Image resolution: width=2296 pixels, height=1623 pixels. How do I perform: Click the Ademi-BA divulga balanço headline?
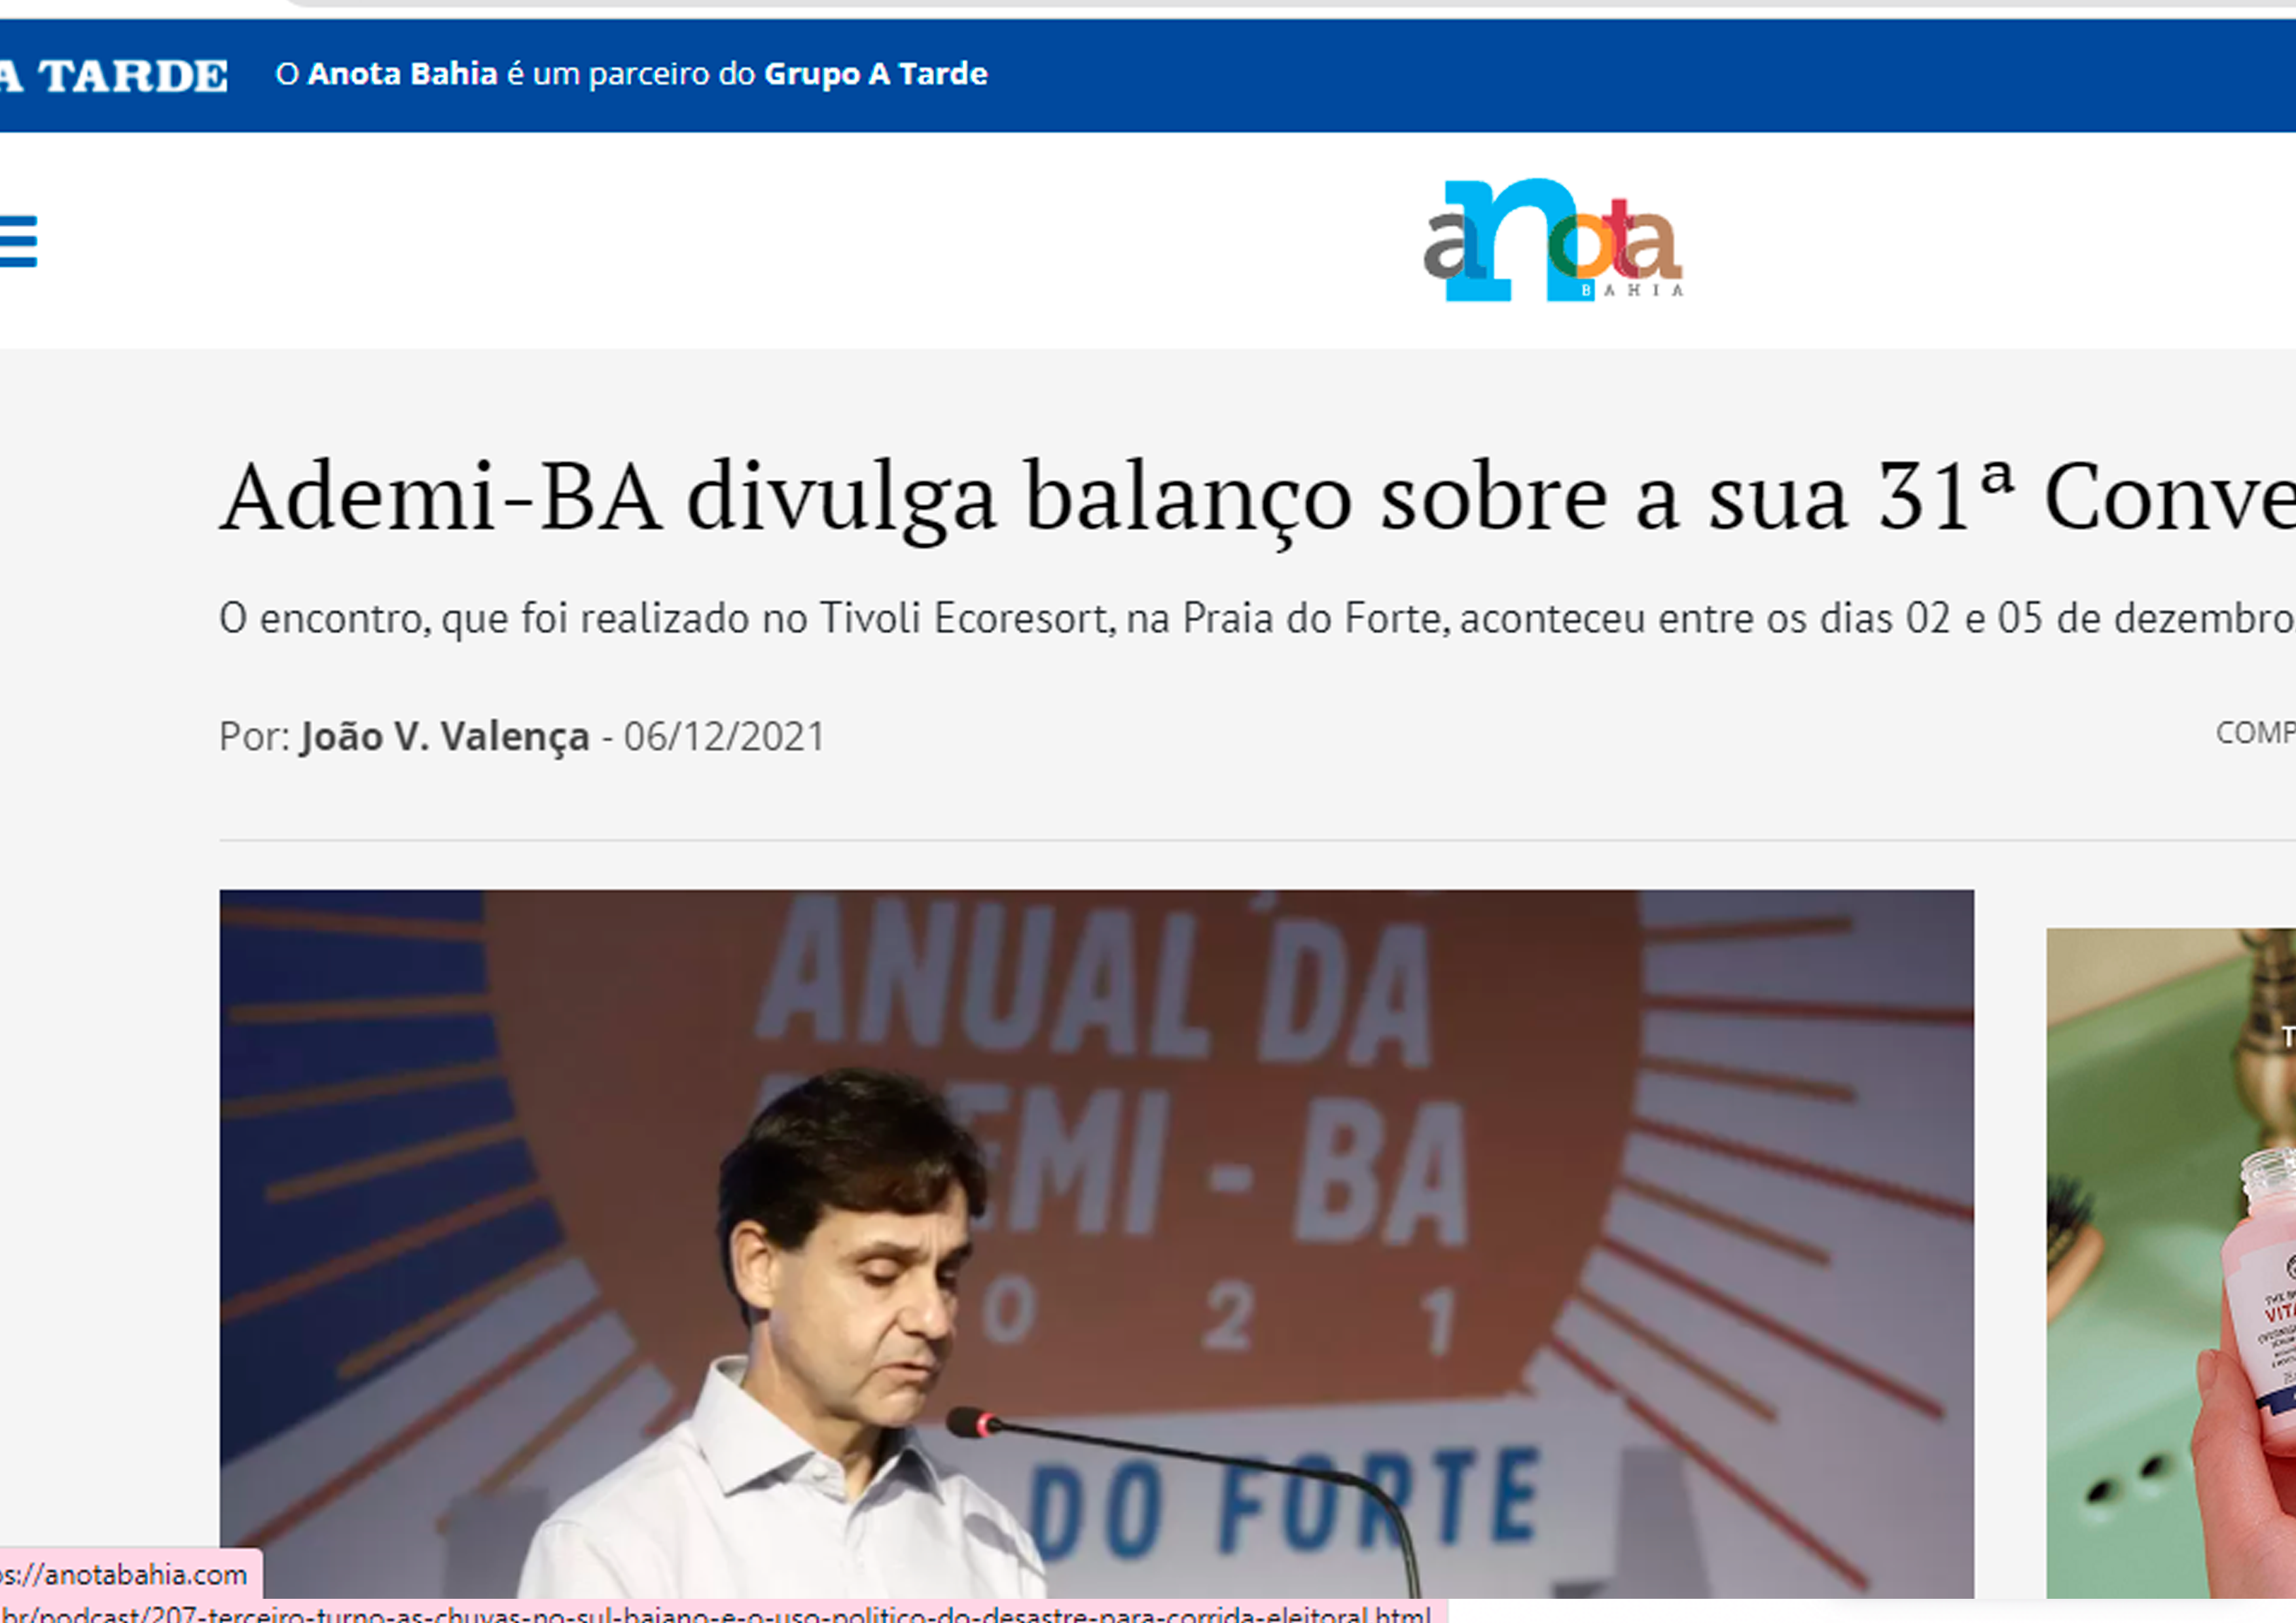click(x=1257, y=497)
